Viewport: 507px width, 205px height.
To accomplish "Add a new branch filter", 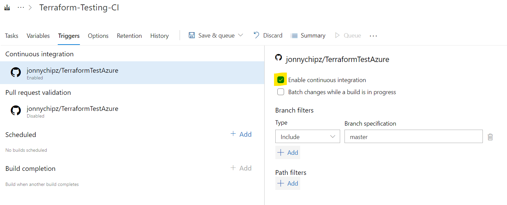I will [x=288, y=152].
